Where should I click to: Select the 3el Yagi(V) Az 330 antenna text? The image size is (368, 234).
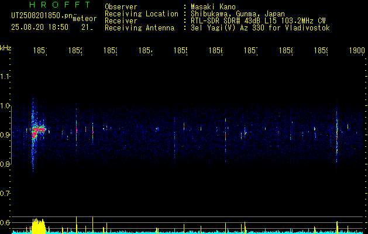coord(260,28)
